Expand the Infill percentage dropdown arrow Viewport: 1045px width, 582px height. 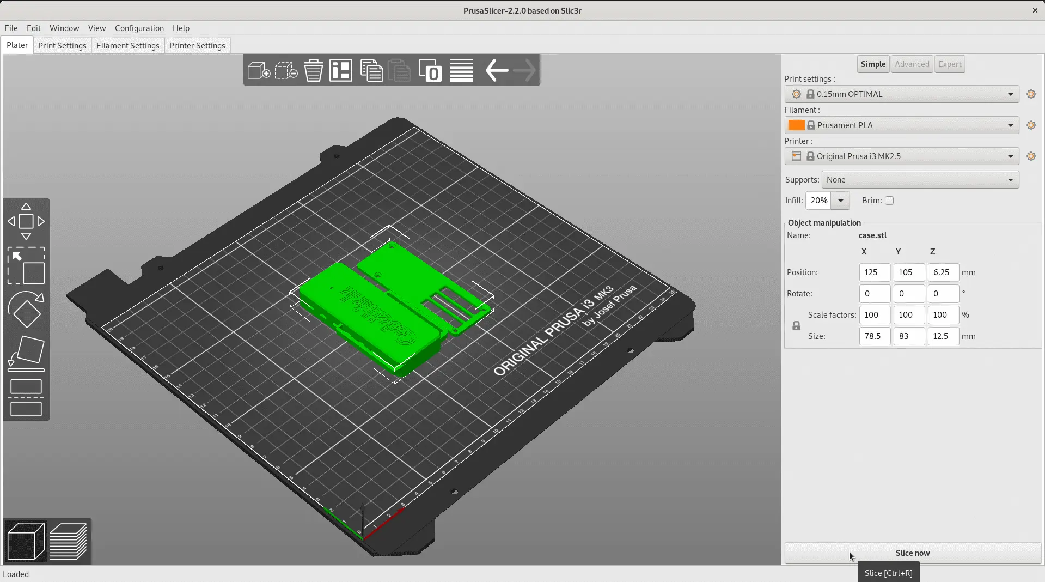(840, 201)
